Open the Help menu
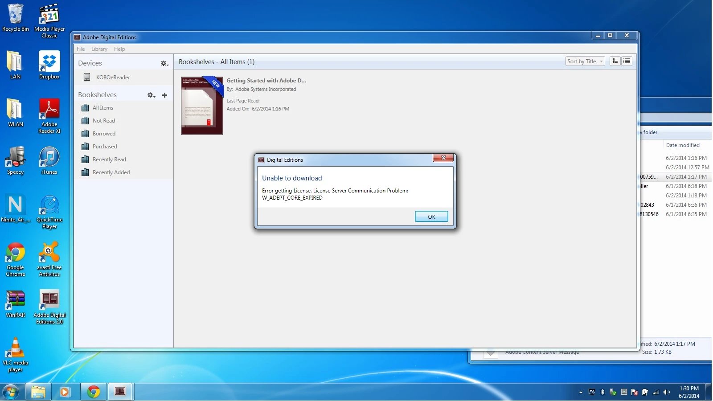Viewport: 713px width, 401px height. click(119, 49)
